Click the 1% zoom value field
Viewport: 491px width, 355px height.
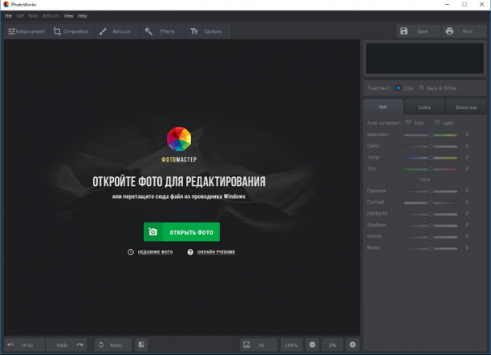tap(332, 345)
